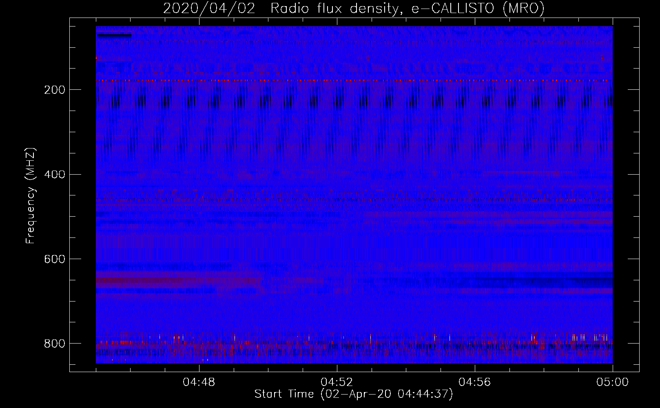Click the 'Start Time (02-Apr-20 04:44:37)' label
660x408 pixels.
[354, 394]
